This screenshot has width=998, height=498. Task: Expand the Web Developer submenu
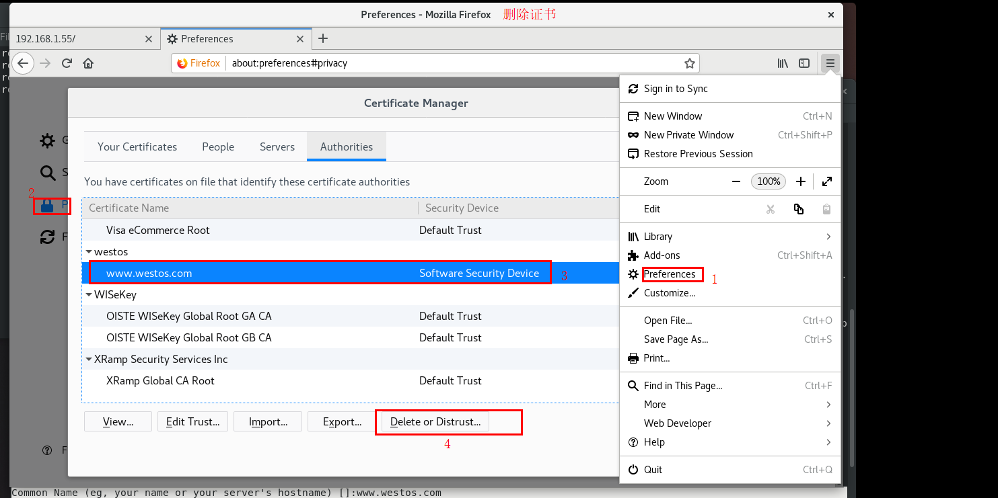click(x=730, y=423)
